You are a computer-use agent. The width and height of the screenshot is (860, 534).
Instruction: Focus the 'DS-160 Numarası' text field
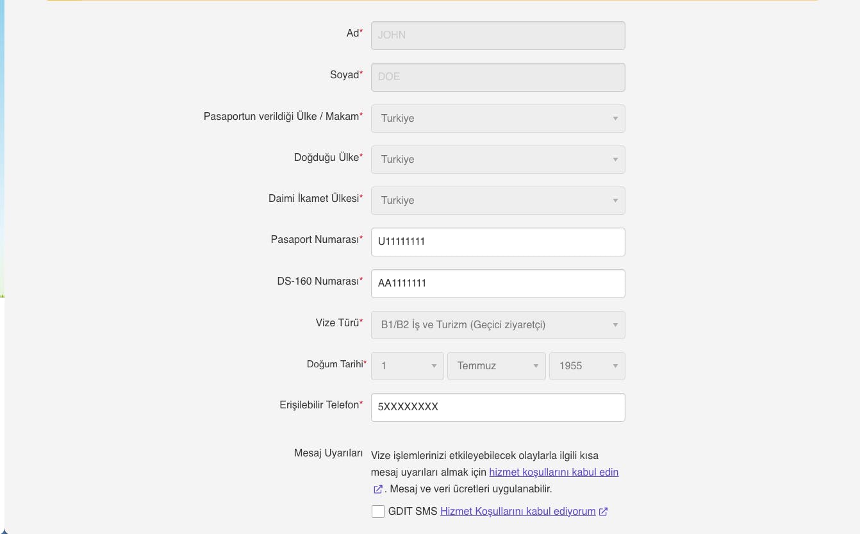tap(497, 283)
